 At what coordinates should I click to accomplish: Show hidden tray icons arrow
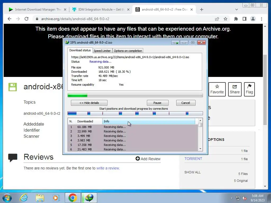(x=231, y=198)
